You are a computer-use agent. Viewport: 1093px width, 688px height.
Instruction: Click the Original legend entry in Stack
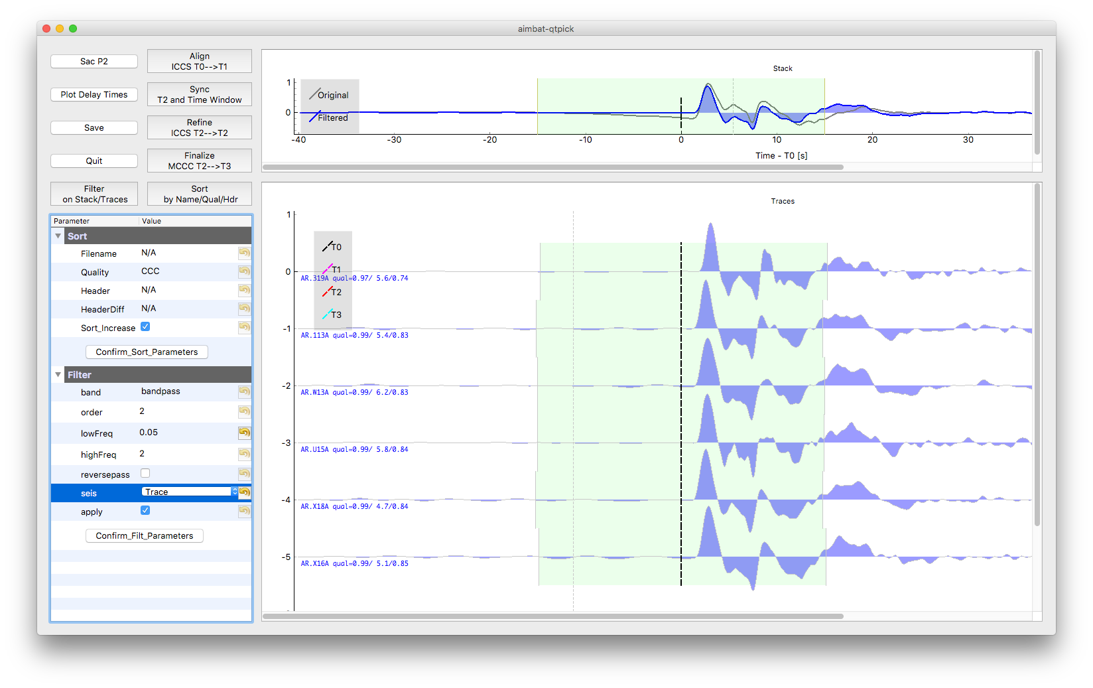(x=330, y=95)
